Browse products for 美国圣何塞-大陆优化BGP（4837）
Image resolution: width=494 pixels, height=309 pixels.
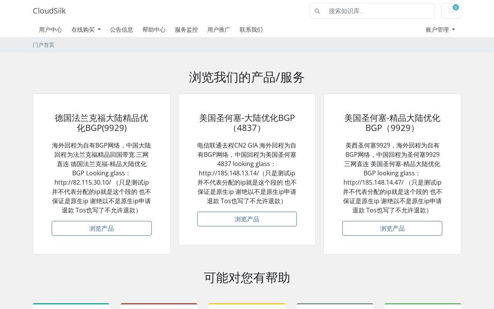[x=247, y=219]
